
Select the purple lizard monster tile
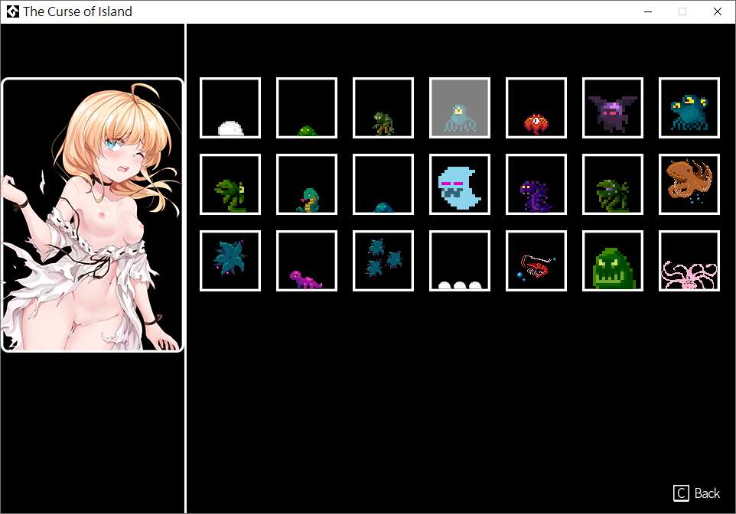[x=307, y=261]
